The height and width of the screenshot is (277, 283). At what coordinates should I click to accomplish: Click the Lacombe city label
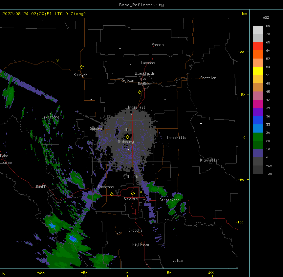(x=148, y=63)
